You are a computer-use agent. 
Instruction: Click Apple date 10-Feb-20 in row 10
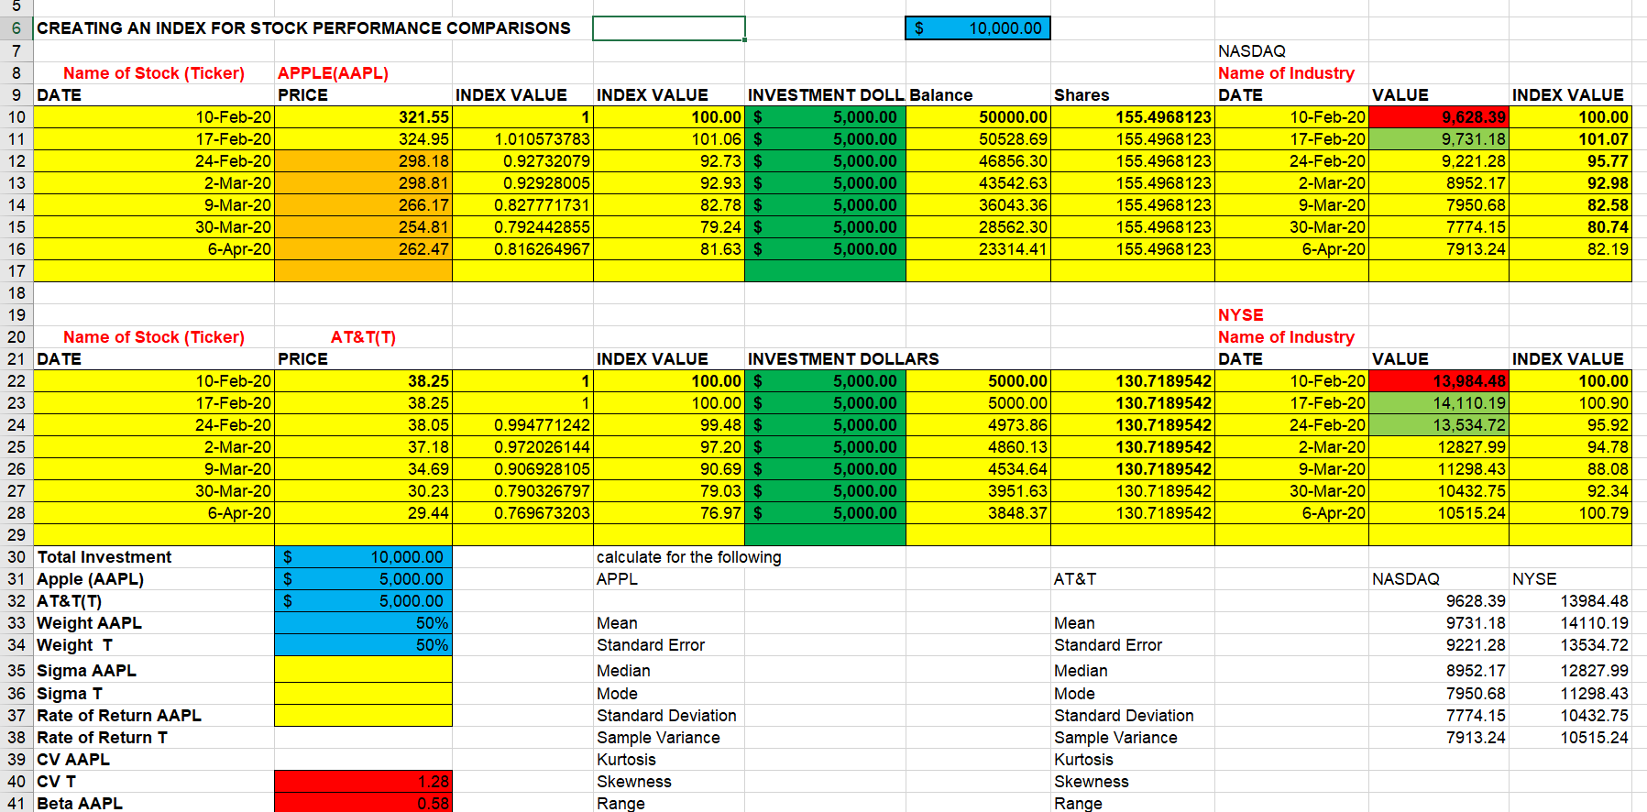pyautogui.click(x=154, y=117)
